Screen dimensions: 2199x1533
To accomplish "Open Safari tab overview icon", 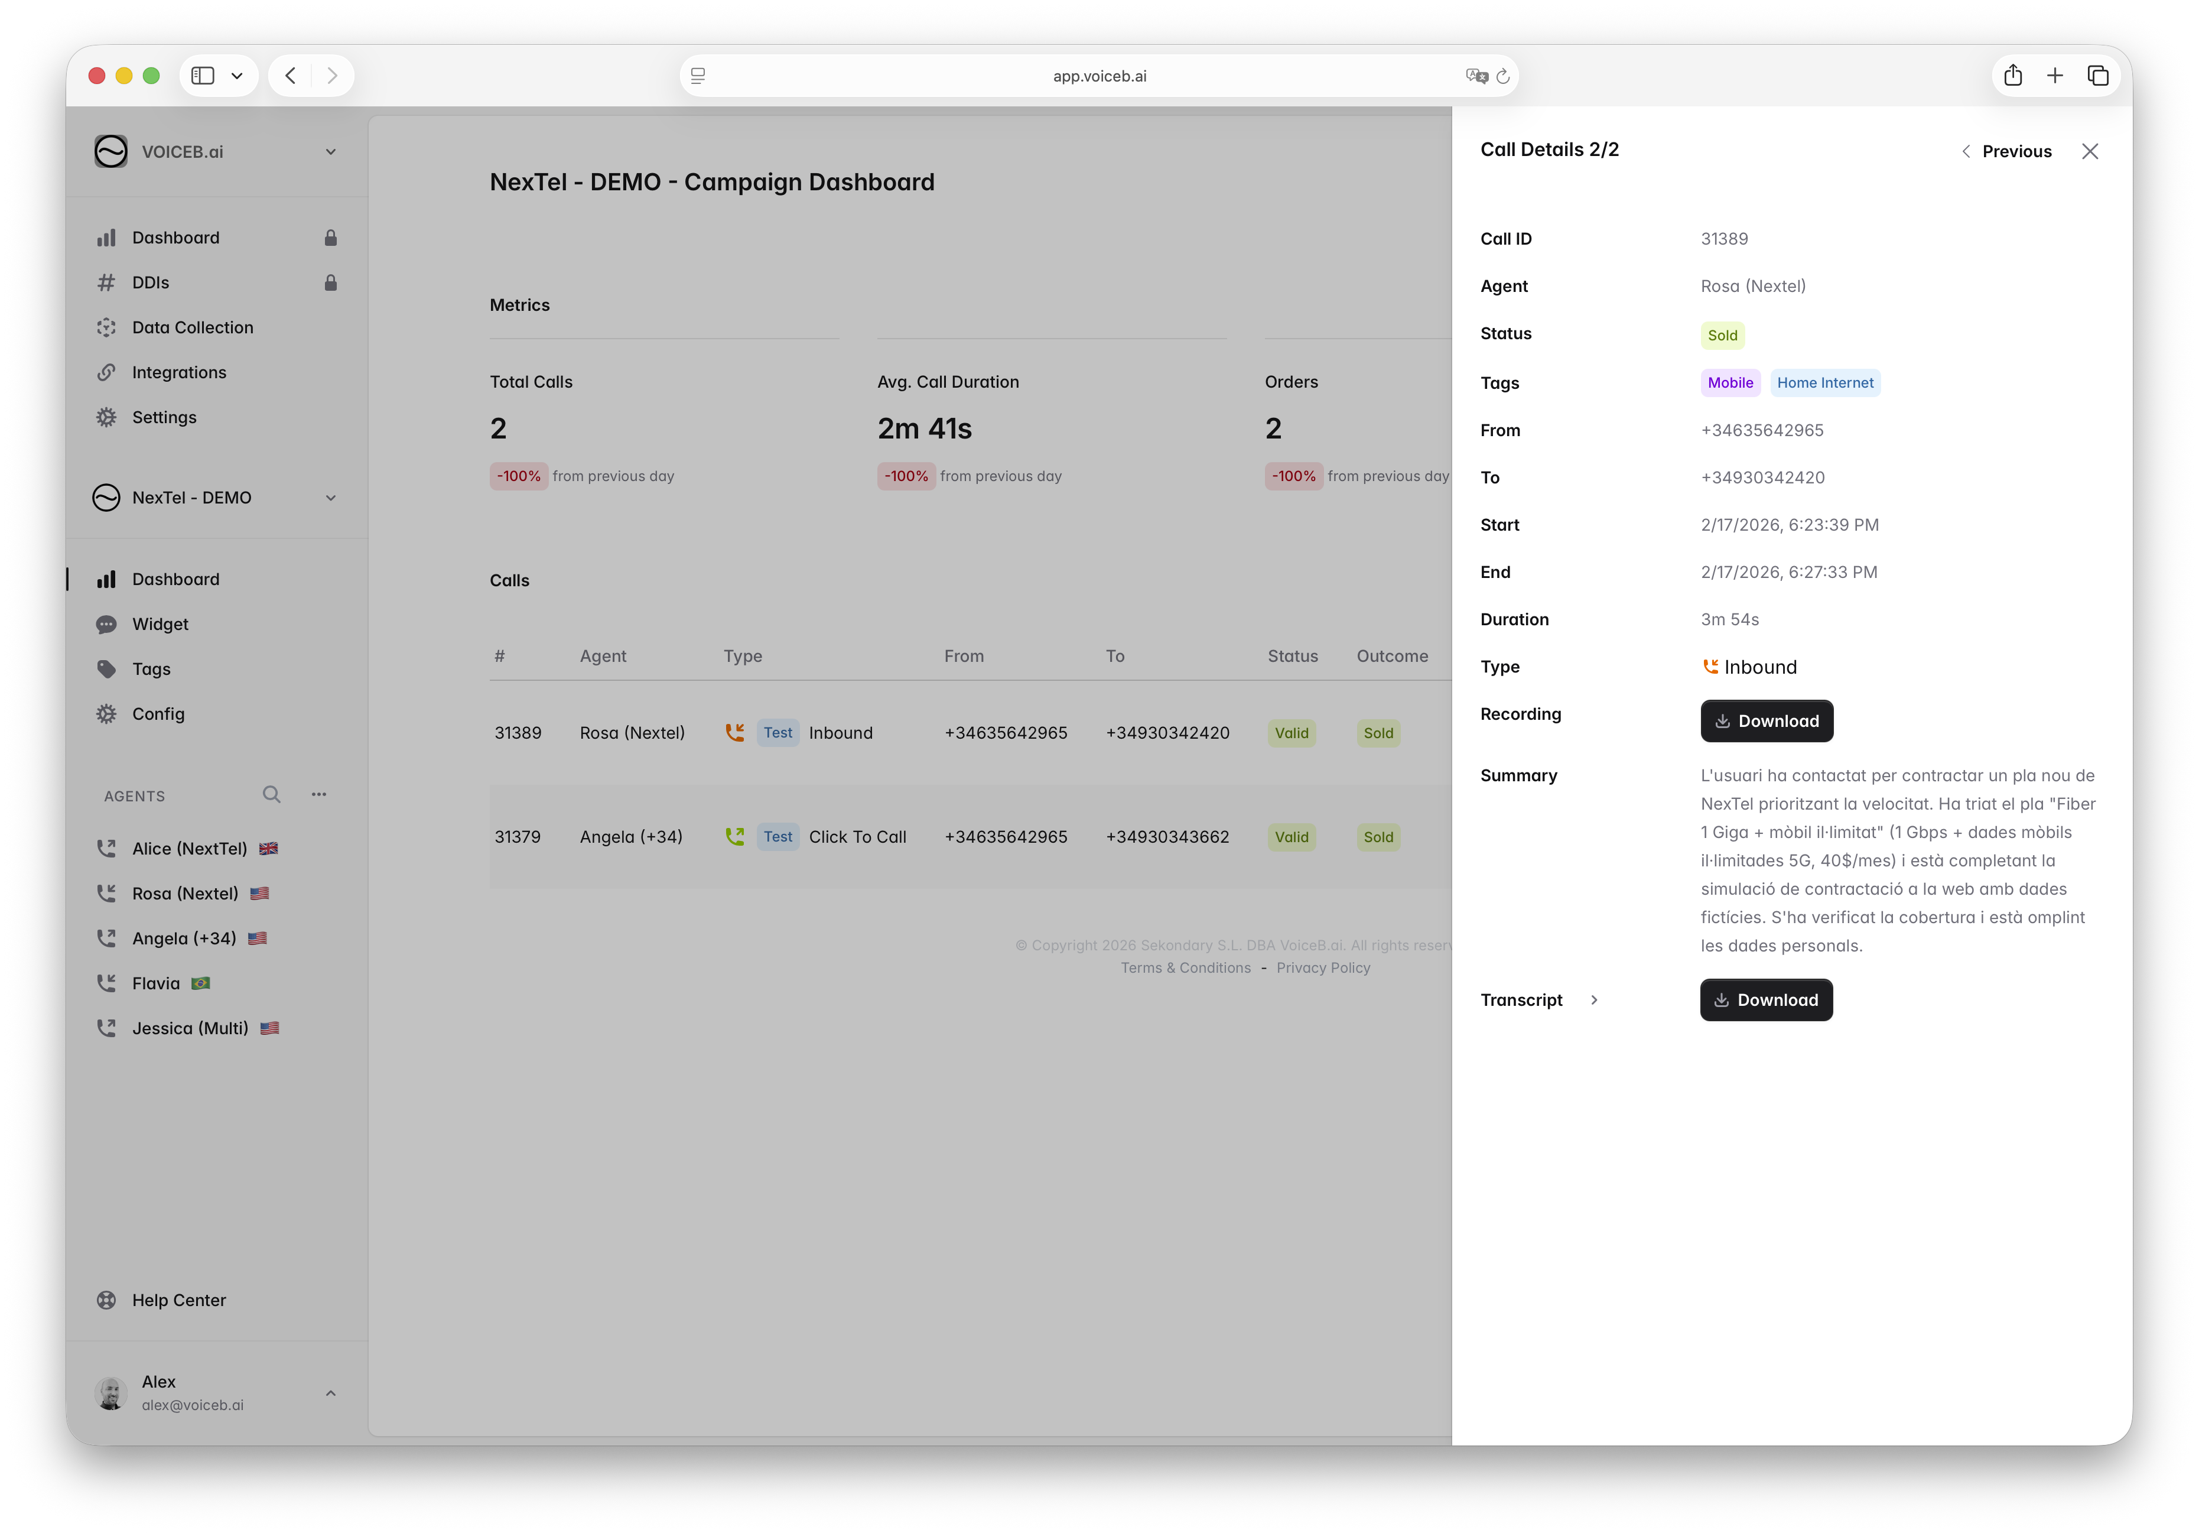I will [x=2097, y=76].
